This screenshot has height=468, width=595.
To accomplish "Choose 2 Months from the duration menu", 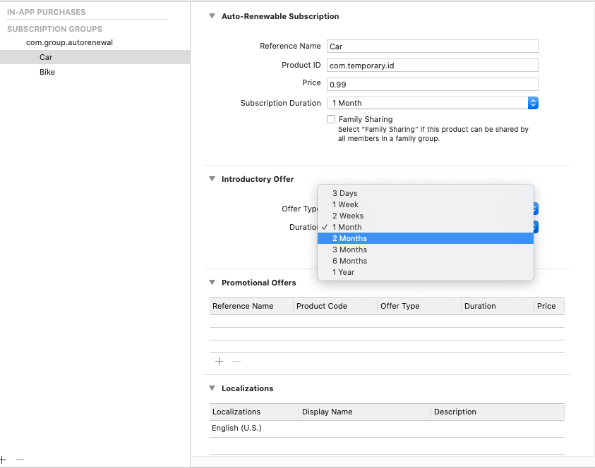I will point(425,238).
